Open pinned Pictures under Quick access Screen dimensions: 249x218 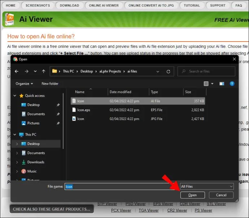(x=33, y=123)
